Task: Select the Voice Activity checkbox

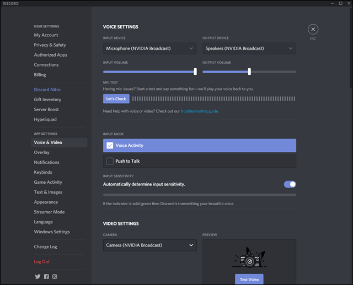Action: 110,145
